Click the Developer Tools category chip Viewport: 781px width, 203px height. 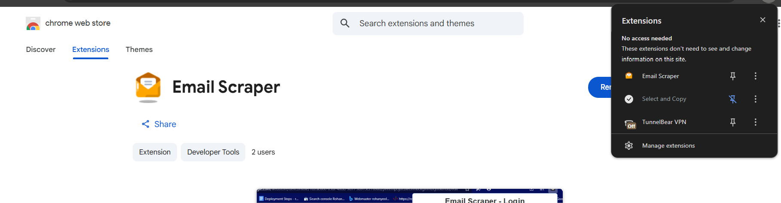click(x=213, y=152)
